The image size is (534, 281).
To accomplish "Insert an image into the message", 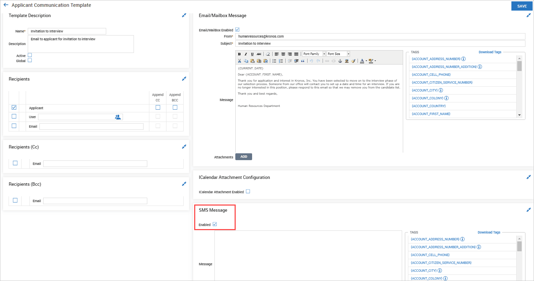I will click(347, 61).
